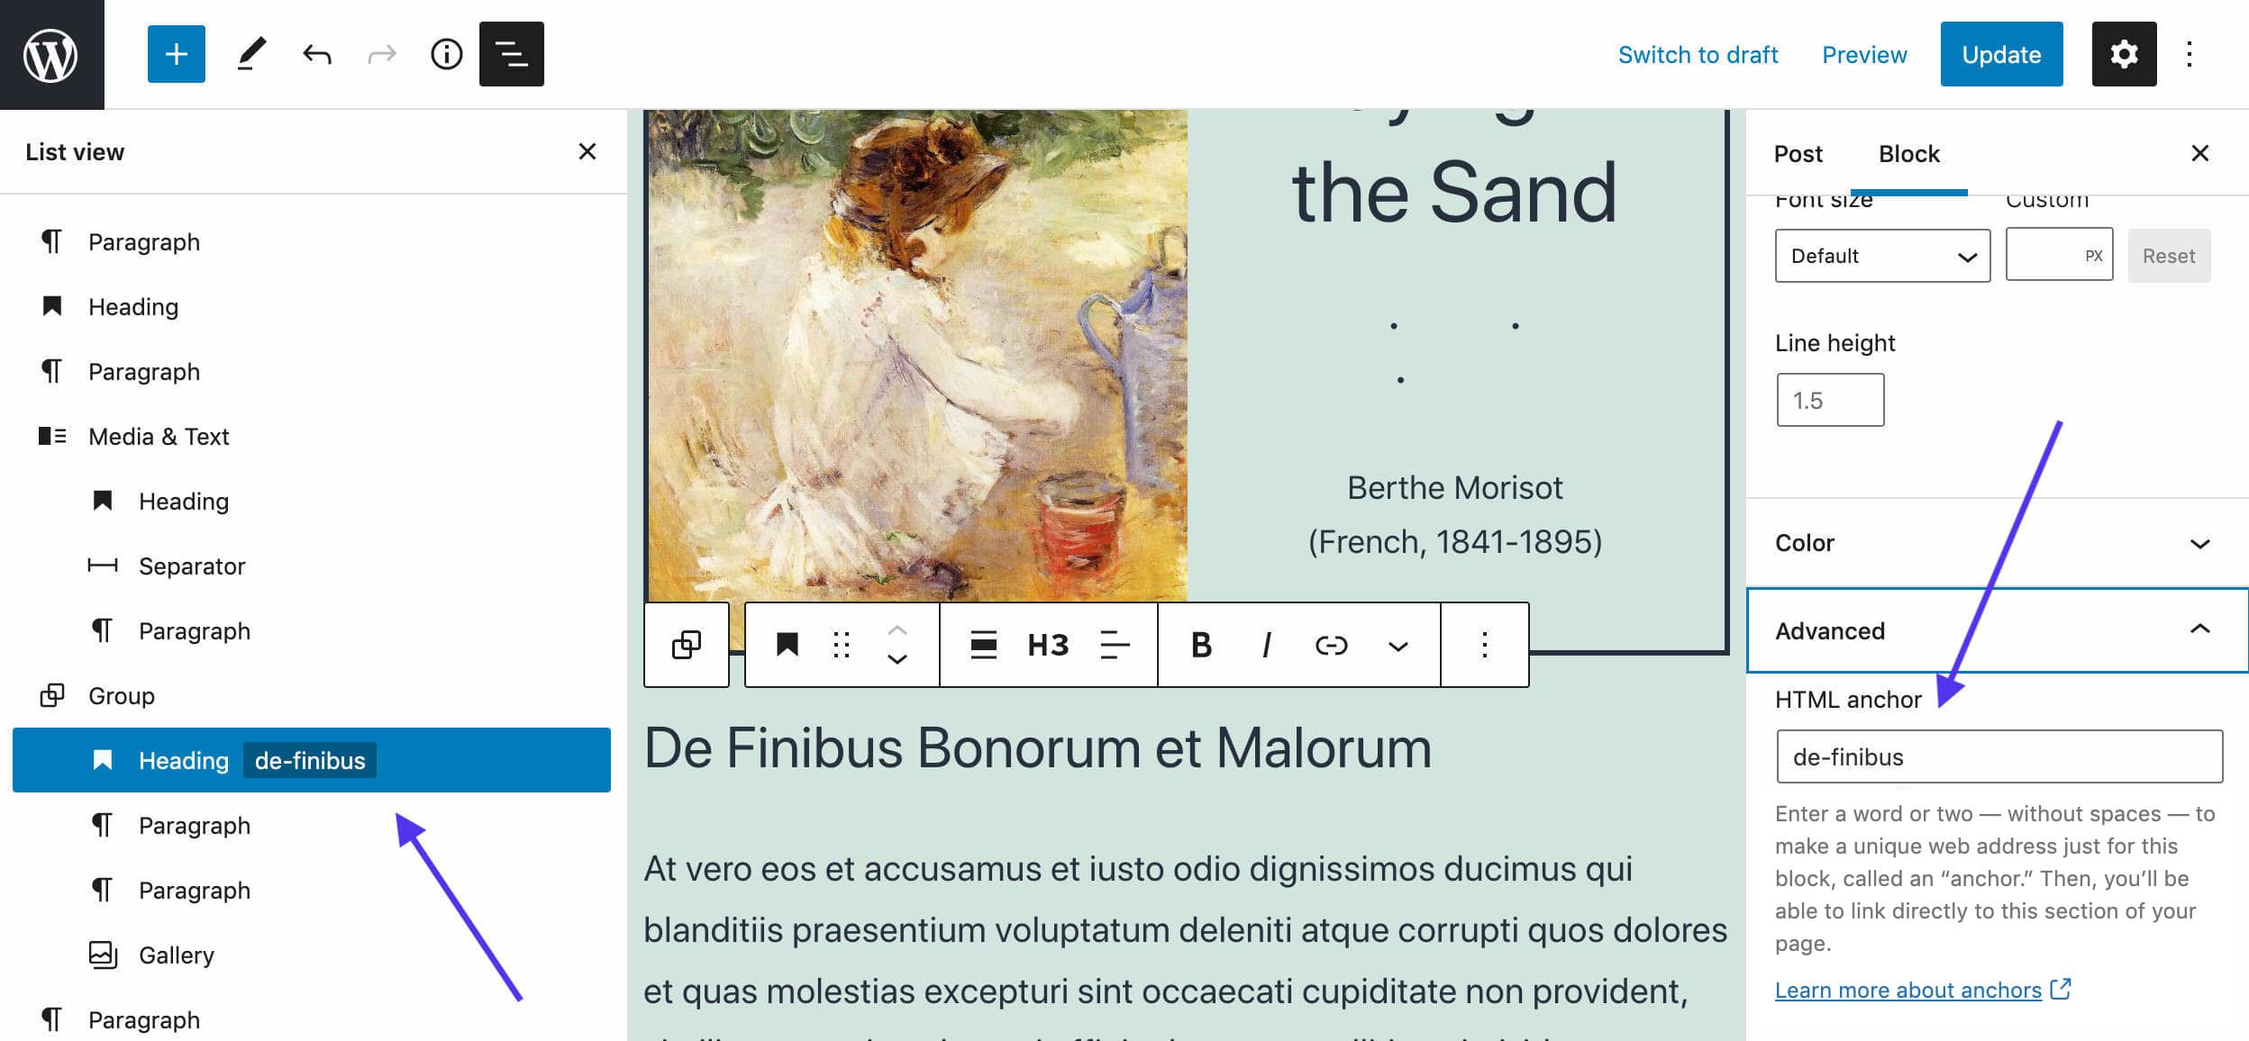Click the undo arrow icon

click(315, 53)
